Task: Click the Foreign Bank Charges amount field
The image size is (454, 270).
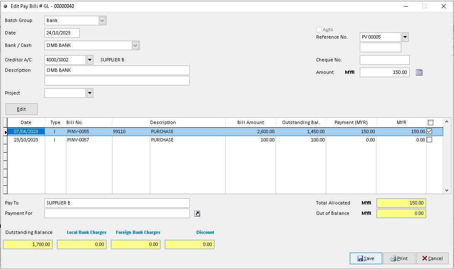Action: pos(136,245)
